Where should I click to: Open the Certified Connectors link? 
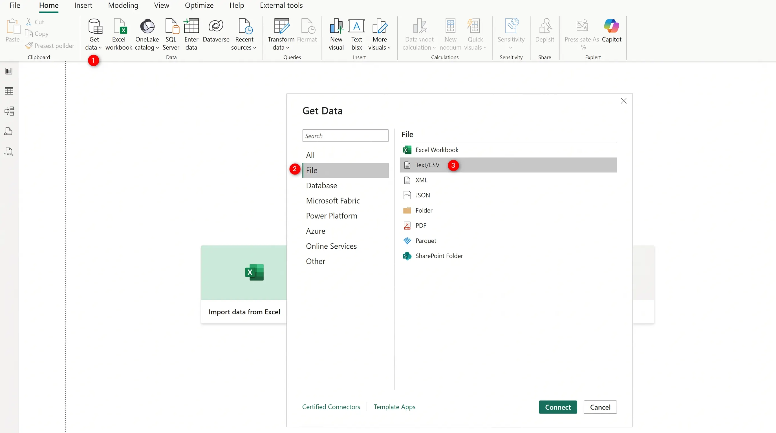coord(331,407)
